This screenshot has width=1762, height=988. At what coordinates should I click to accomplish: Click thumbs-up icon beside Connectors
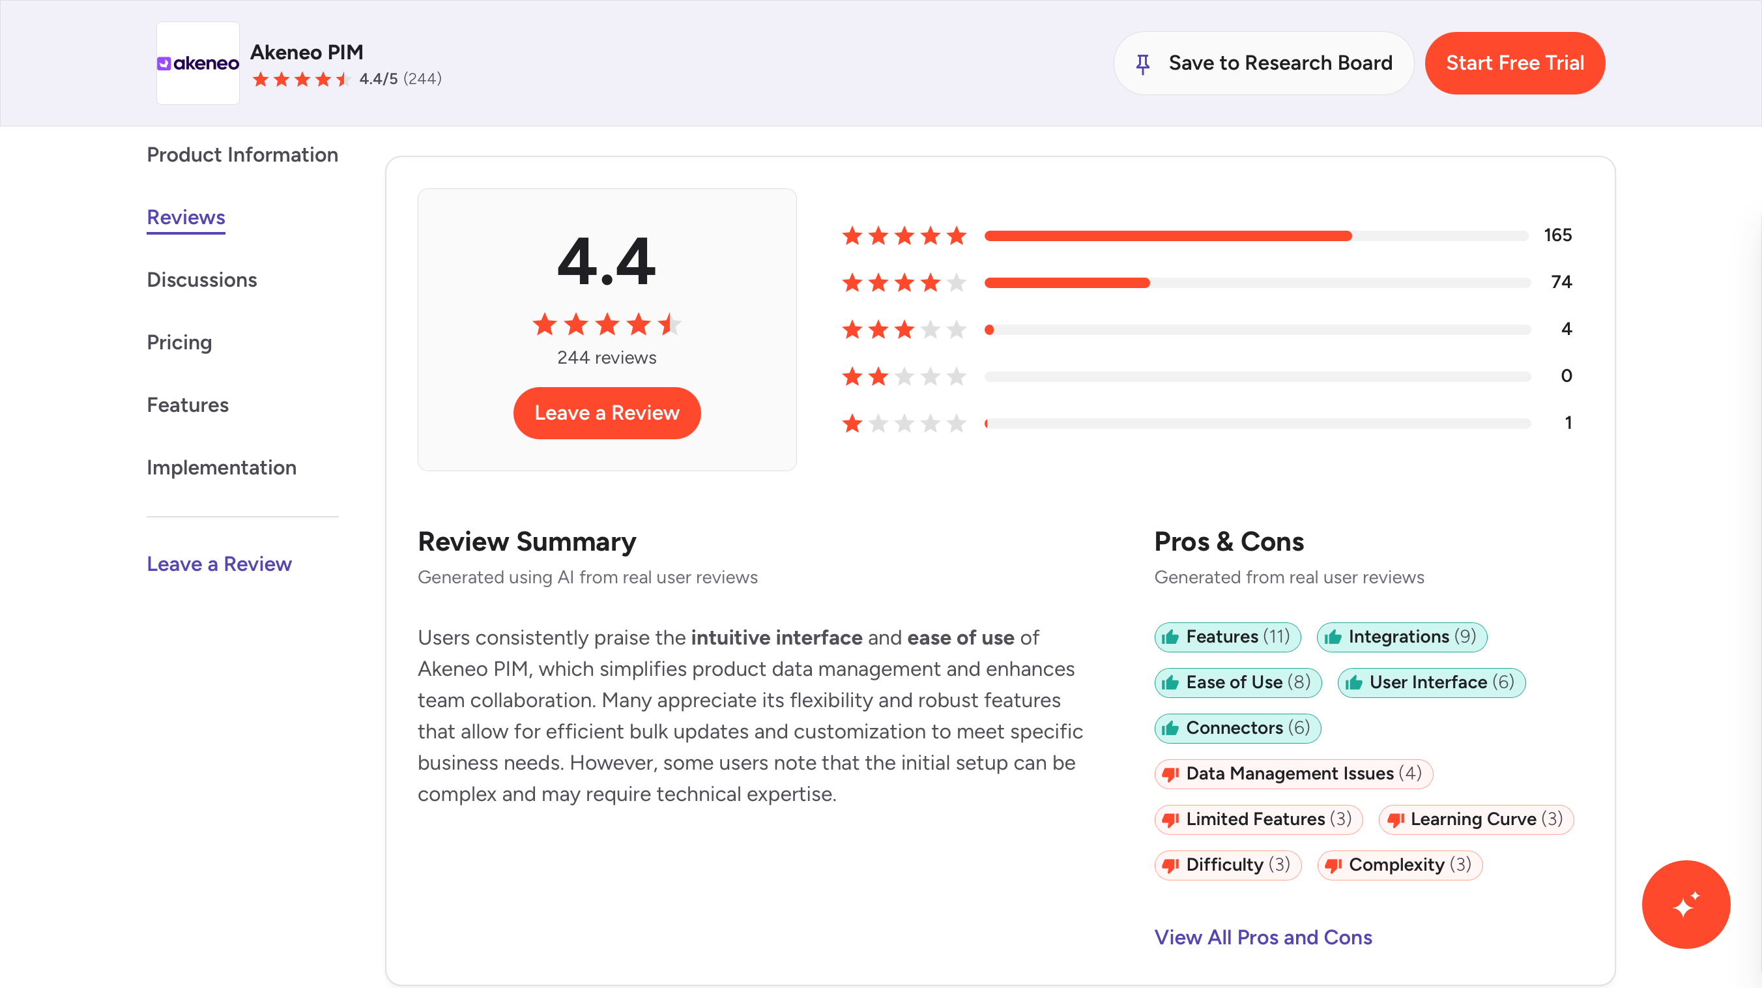coord(1170,728)
